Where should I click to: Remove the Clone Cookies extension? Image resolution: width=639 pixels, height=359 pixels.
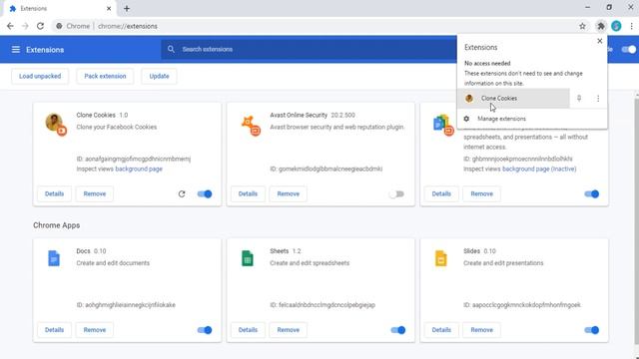[95, 193]
